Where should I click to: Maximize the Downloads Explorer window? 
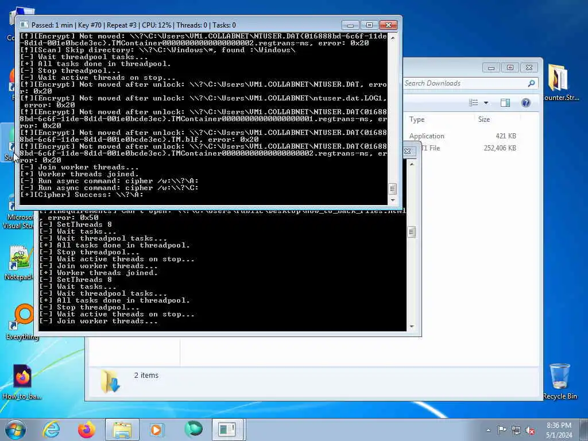[x=510, y=68]
